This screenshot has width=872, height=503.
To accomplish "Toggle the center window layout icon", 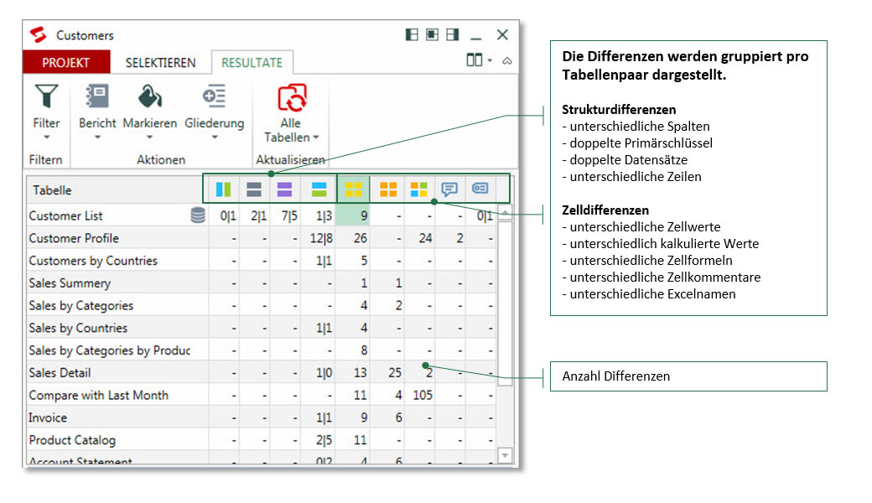I will [x=432, y=35].
